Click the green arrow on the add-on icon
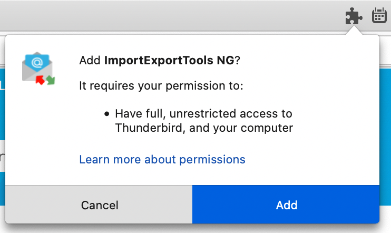 [51, 80]
